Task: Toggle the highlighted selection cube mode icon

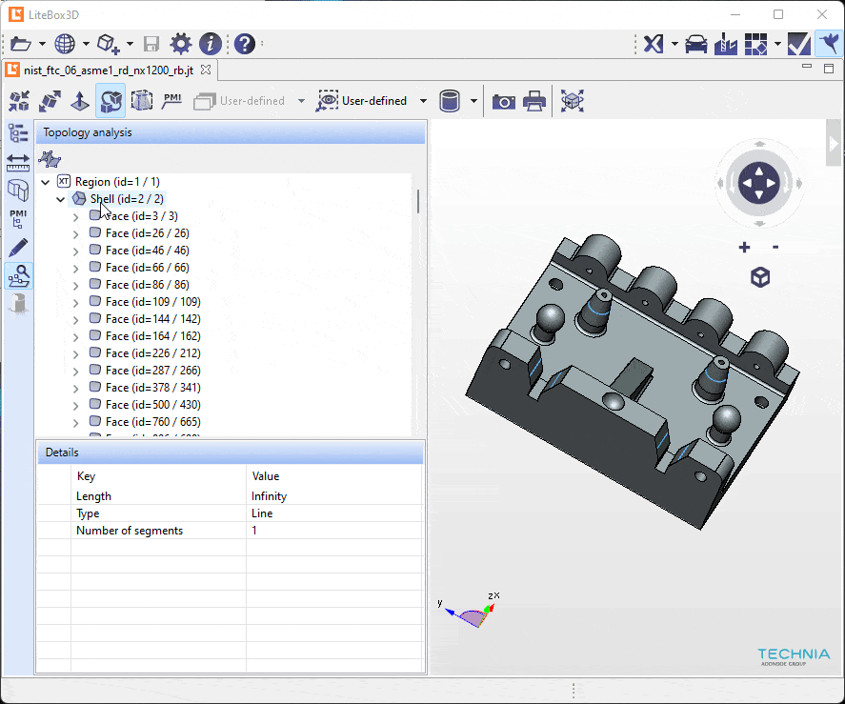Action: tap(111, 101)
